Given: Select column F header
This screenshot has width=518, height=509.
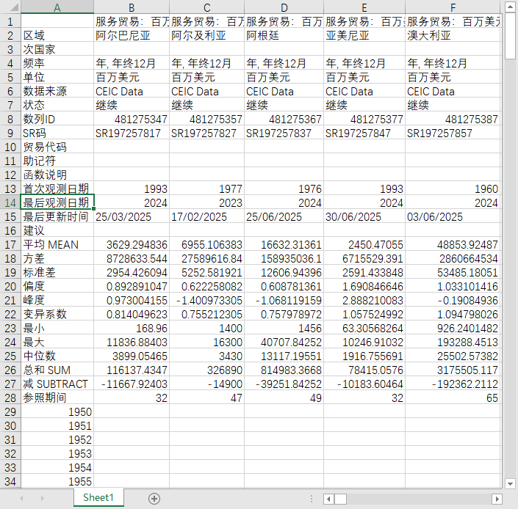Looking at the screenshot, I should pos(453,7).
